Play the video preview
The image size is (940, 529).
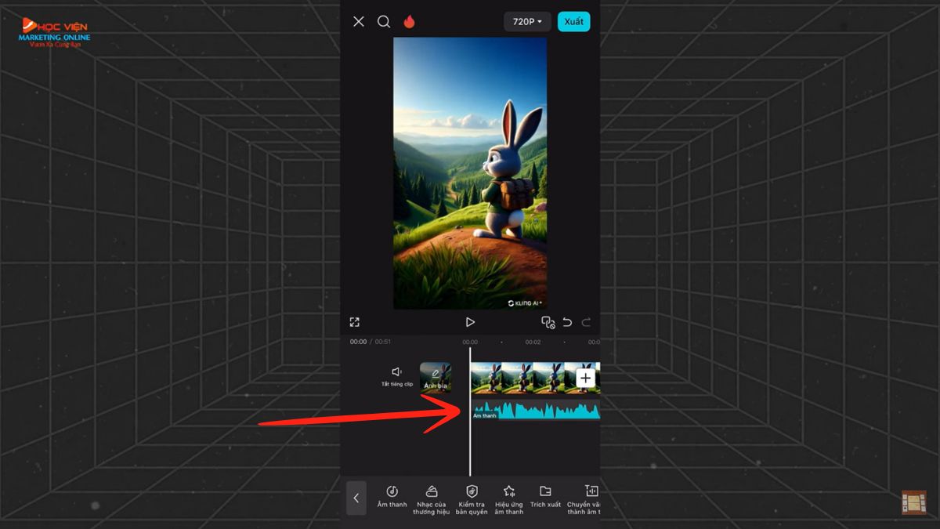pyautogui.click(x=470, y=322)
